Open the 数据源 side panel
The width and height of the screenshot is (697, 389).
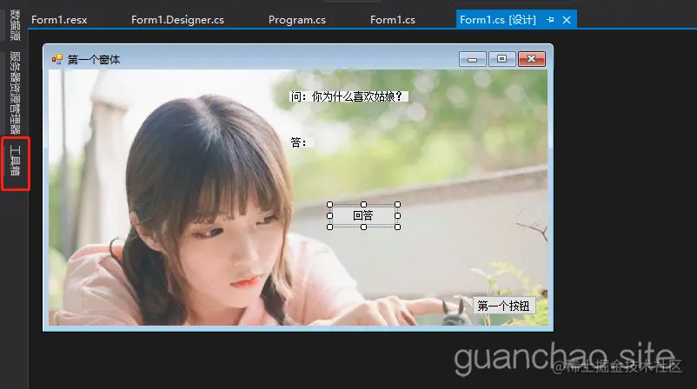click(15, 24)
